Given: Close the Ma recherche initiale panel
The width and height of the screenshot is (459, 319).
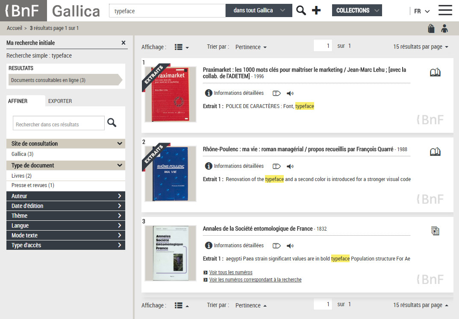Looking at the screenshot, I should tap(124, 43).
